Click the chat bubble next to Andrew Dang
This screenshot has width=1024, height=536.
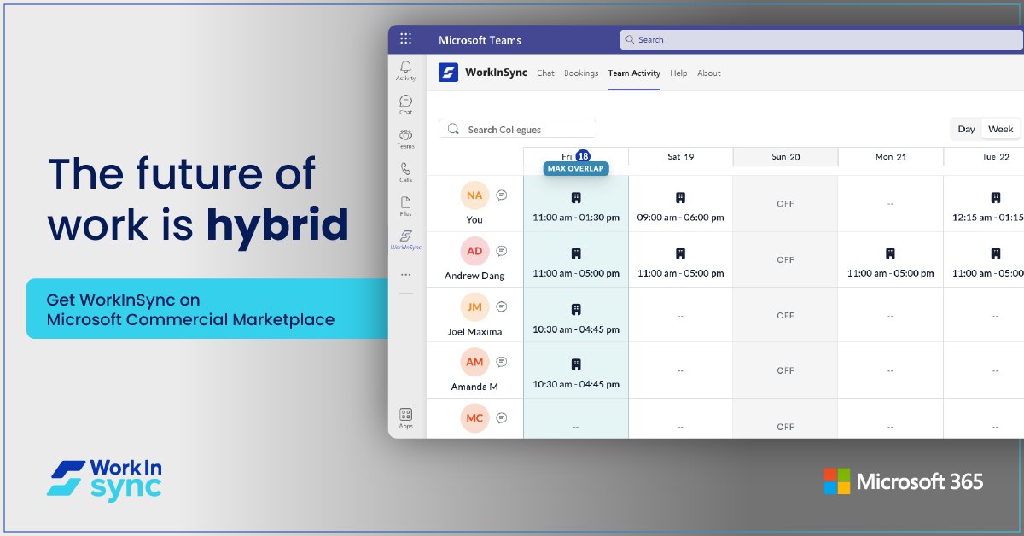[x=502, y=251]
